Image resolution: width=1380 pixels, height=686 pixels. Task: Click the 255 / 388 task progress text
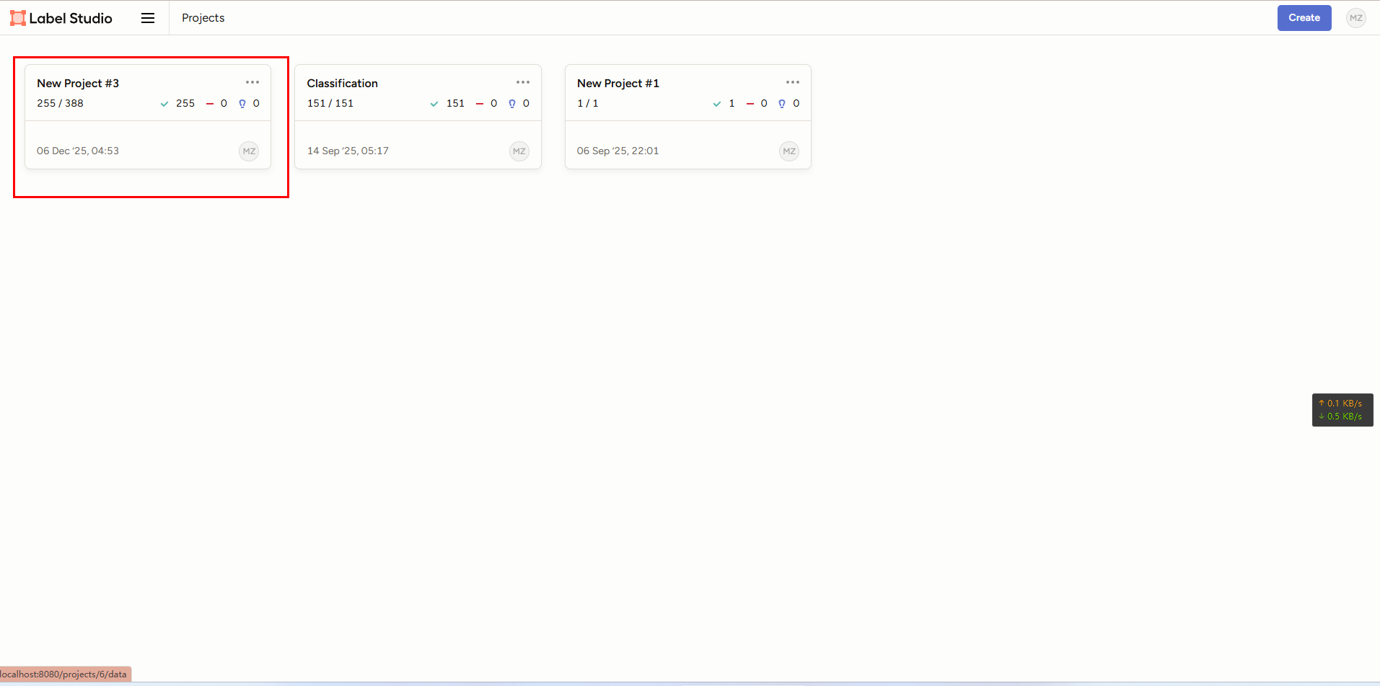click(x=60, y=103)
